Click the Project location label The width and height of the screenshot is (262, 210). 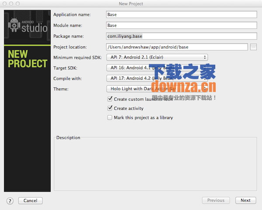pyautogui.click(x=70, y=47)
